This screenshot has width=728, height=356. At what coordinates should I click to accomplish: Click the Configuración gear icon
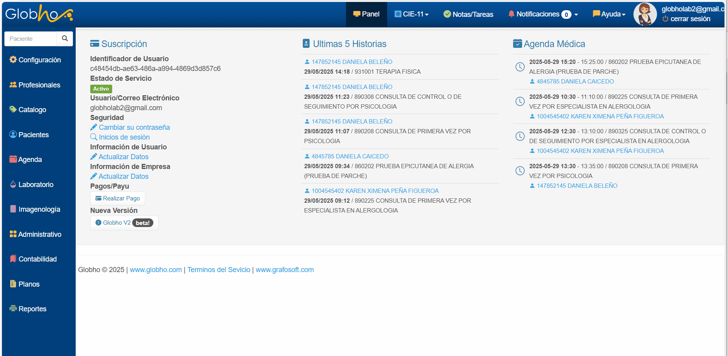tap(13, 60)
